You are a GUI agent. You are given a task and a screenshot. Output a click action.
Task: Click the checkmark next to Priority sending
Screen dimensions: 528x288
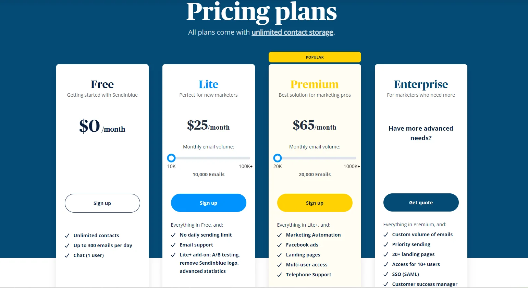pyautogui.click(x=386, y=244)
